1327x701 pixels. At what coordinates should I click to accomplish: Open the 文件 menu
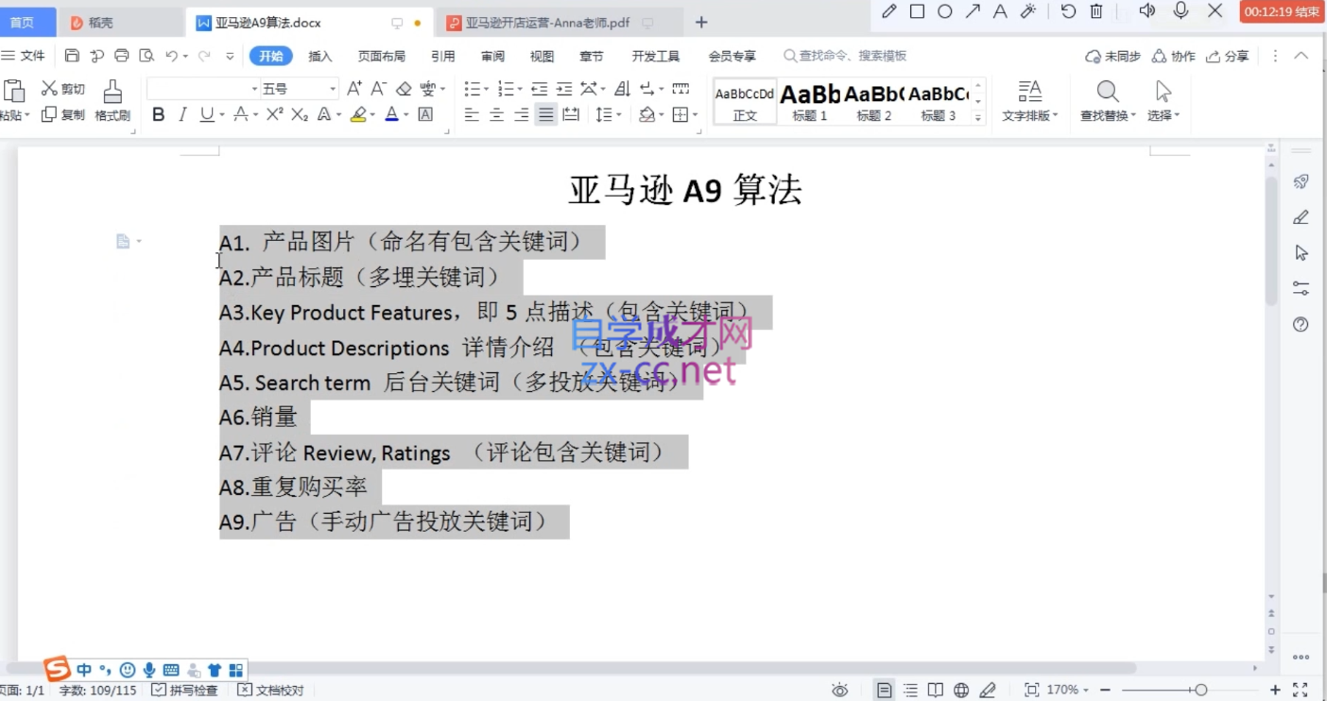[x=24, y=56]
